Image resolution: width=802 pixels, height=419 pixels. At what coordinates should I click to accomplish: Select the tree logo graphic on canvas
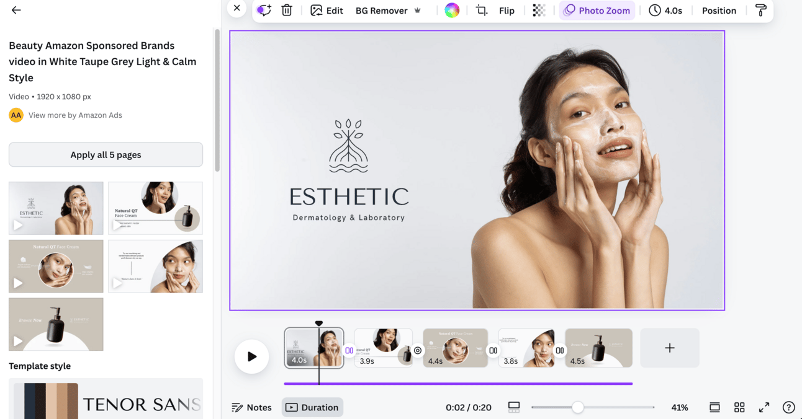[348, 146]
